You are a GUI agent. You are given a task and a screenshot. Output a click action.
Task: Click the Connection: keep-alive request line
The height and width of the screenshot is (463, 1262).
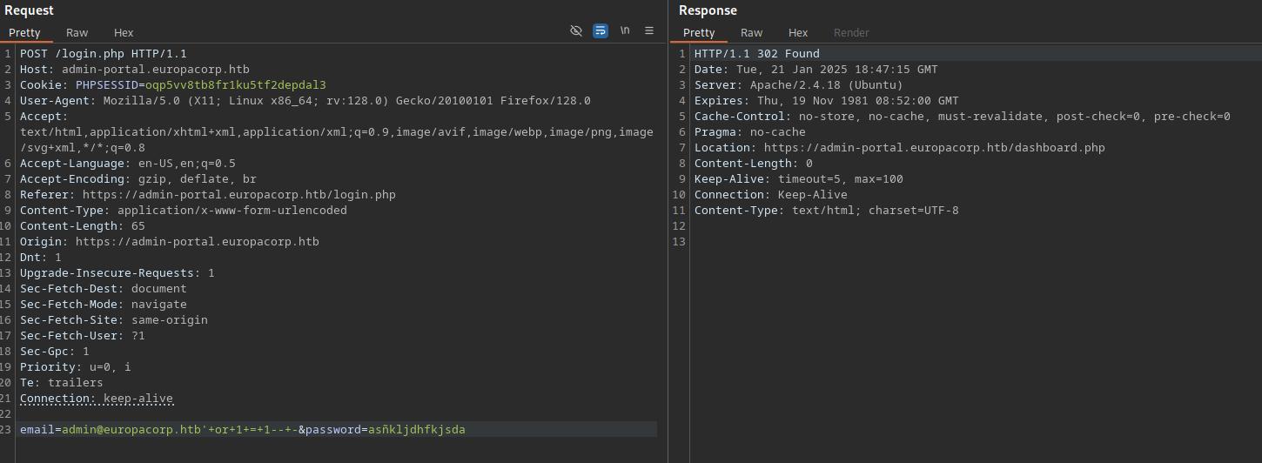[97, 398]
